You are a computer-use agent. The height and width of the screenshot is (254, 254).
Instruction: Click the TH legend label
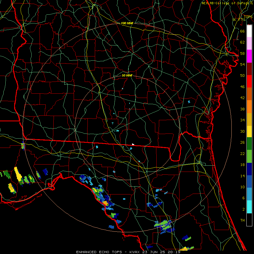point(242,220)
